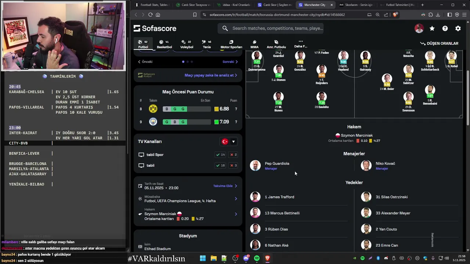
Task: Select the Voleybol sport tab
Action: tap(187, 44)
